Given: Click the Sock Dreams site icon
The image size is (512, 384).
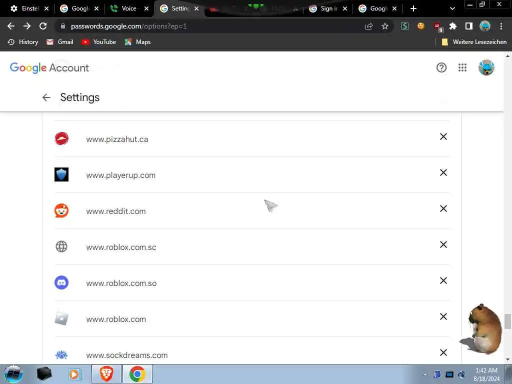Looking at the screenshot, I should [x=61, y=354].
